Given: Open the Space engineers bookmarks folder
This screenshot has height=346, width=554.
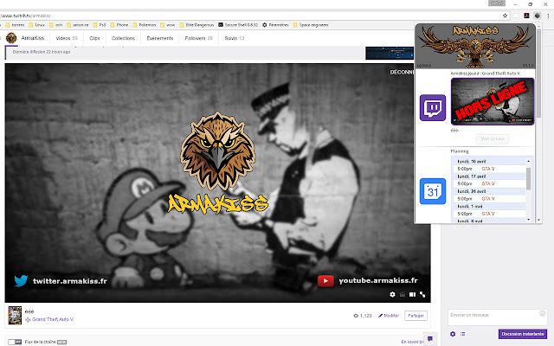Looking at the screenshot, I should 311,25.
